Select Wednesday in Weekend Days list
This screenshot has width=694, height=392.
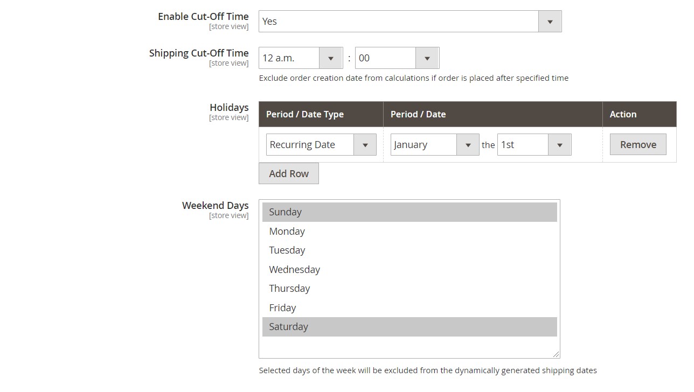(409, 270)
